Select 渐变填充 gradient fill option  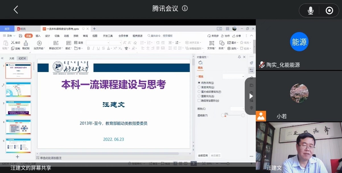[x=199, y=87]
